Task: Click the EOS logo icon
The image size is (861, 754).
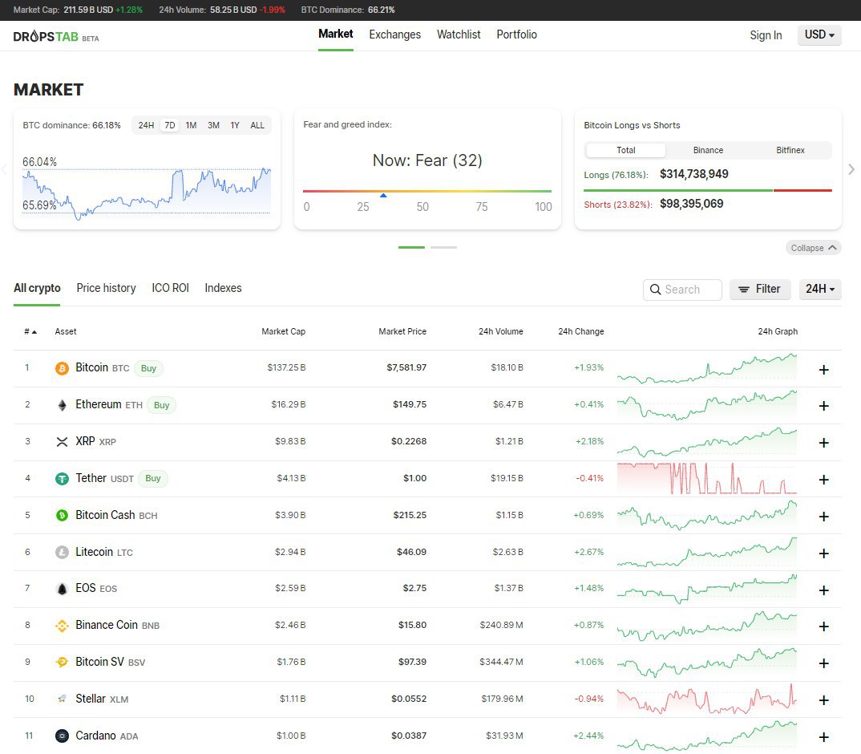Action: 62,589
